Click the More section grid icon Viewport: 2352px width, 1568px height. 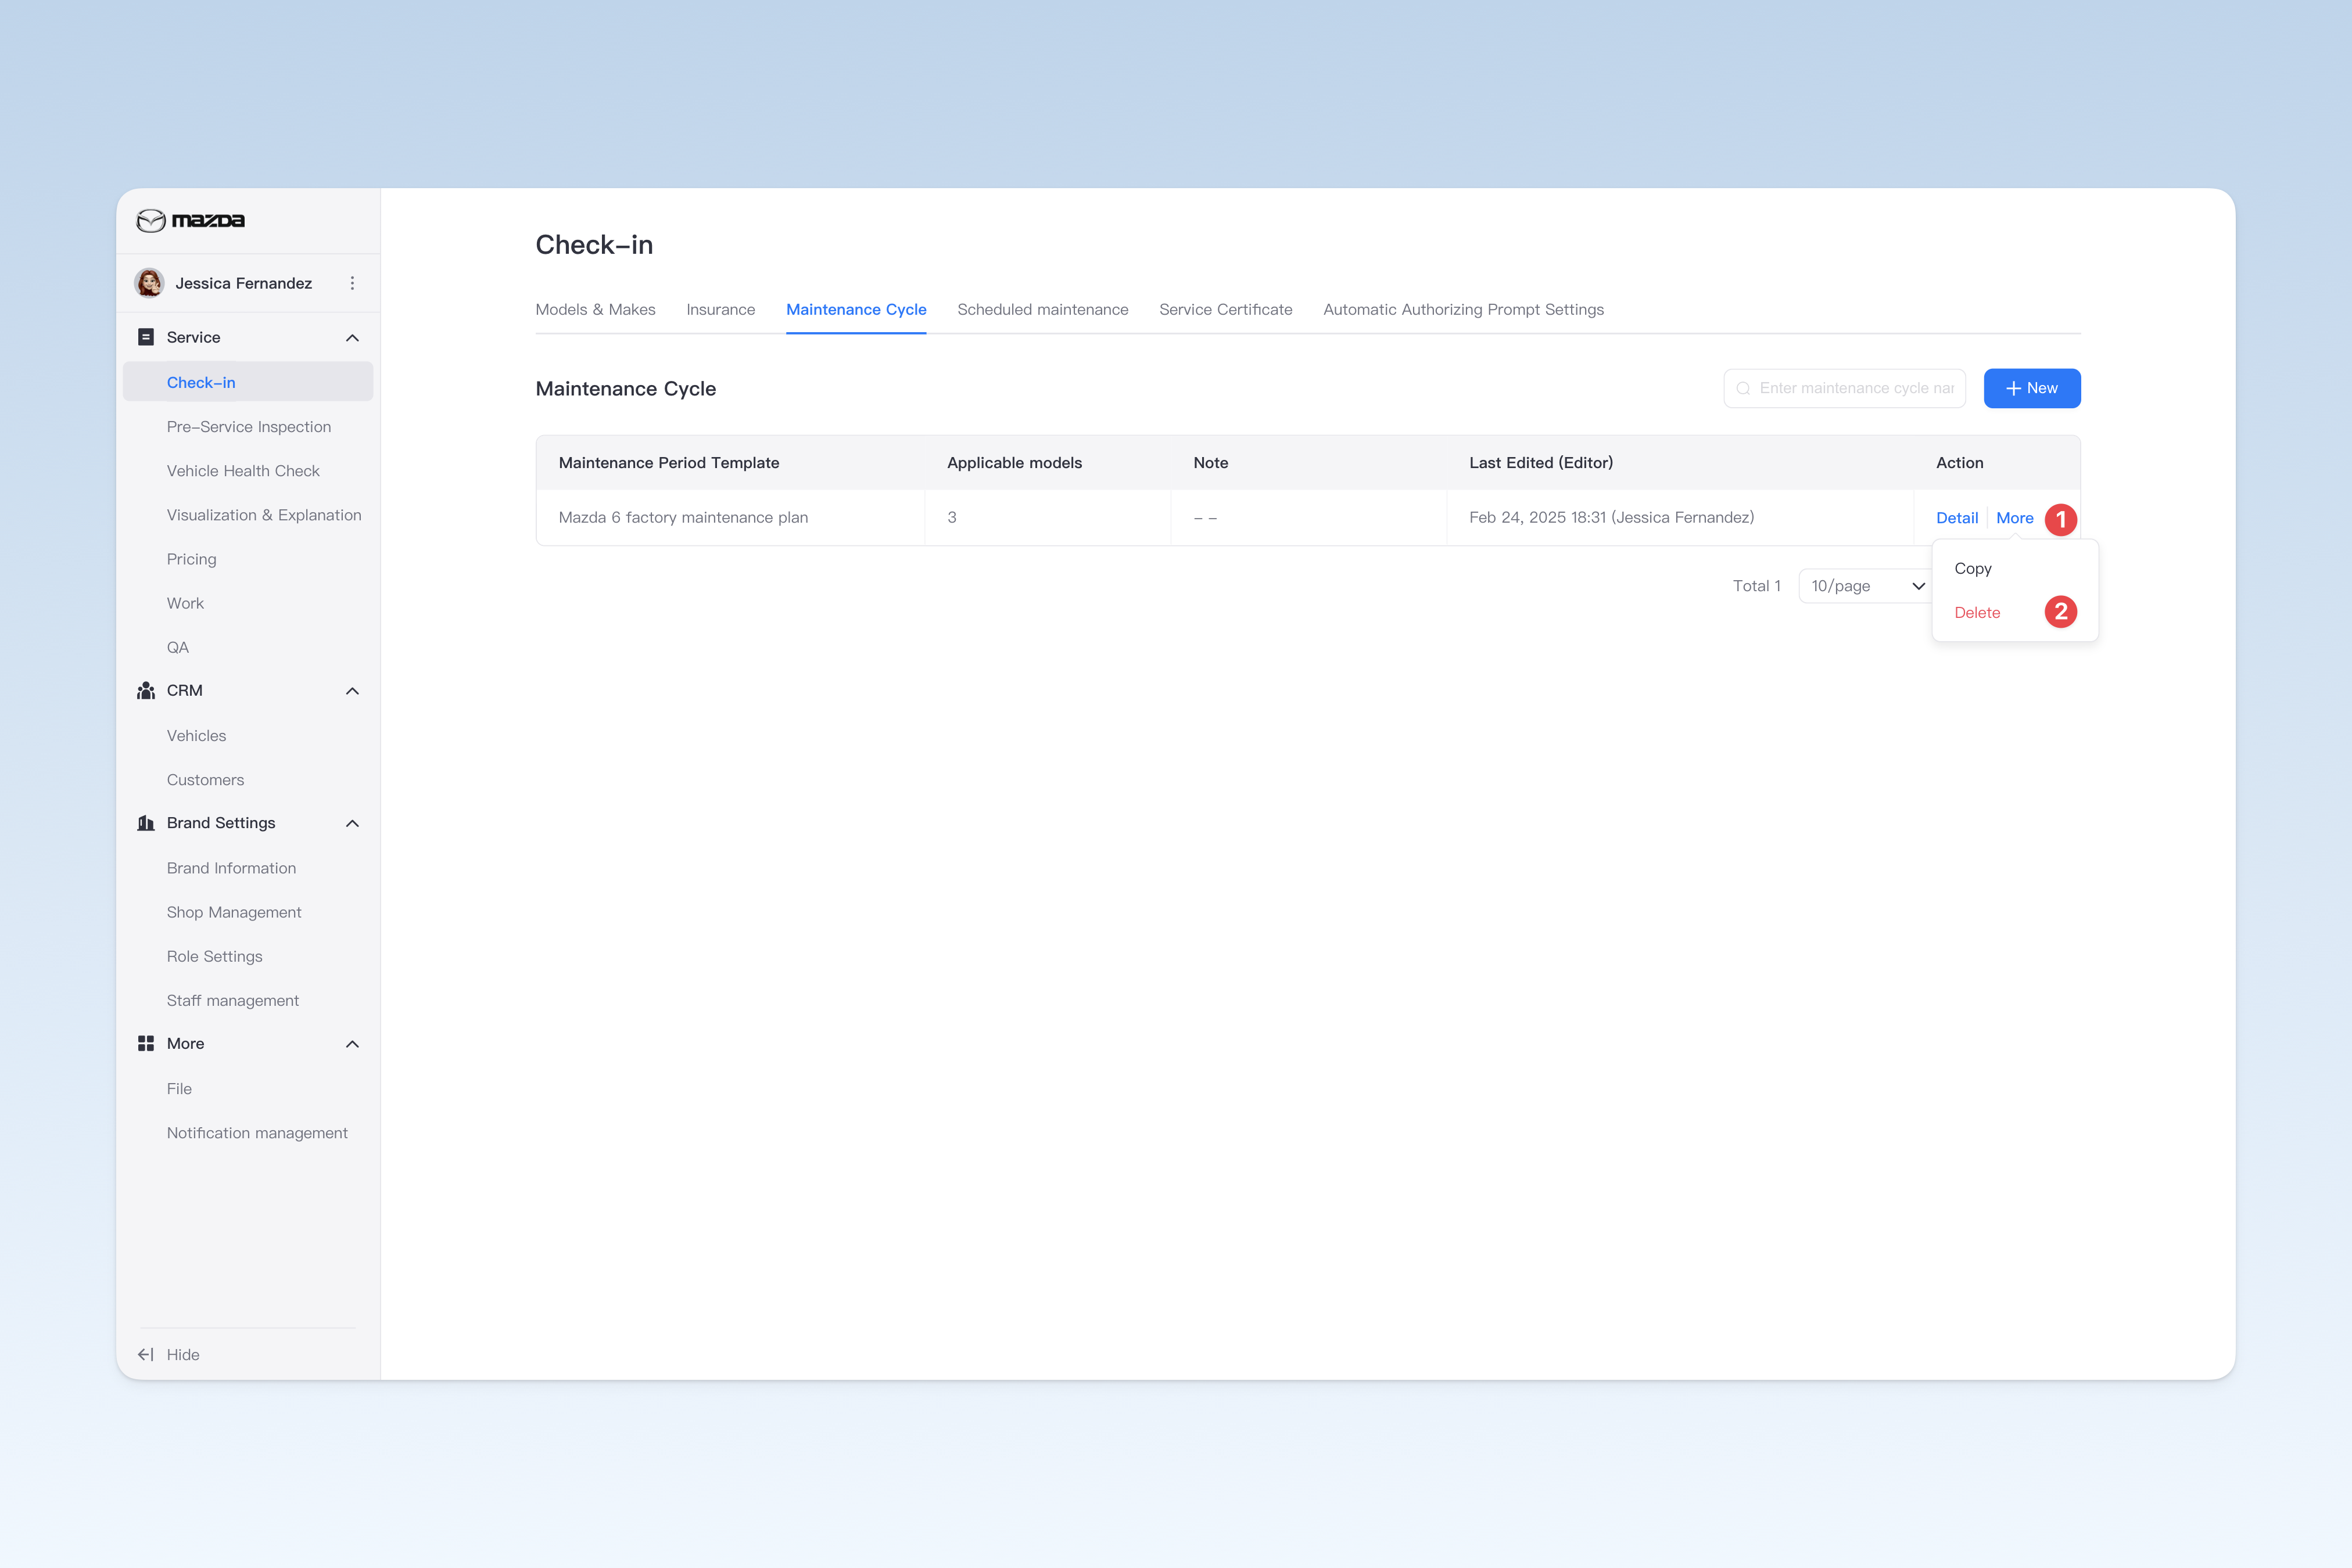pos(146,1043)
